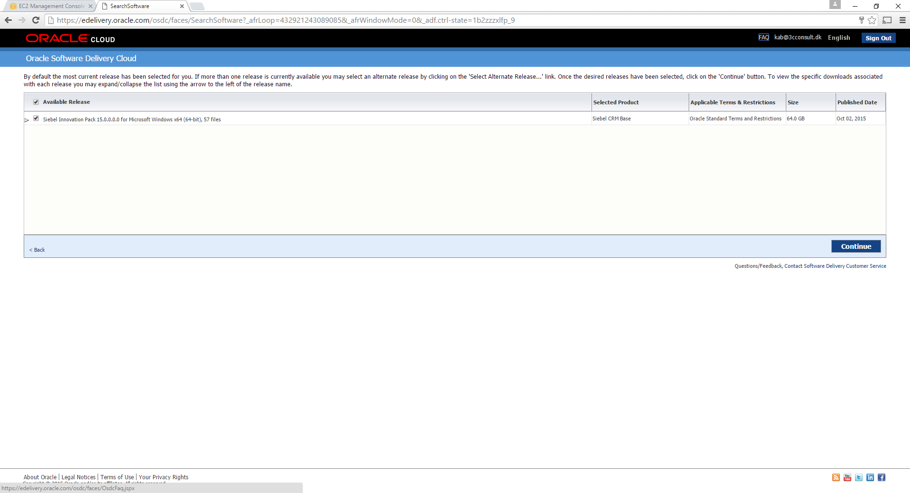Switch to EC2 Management Console tab
Image resolution: width=910 pixels, height=493 pixels.
pos(50,6)
